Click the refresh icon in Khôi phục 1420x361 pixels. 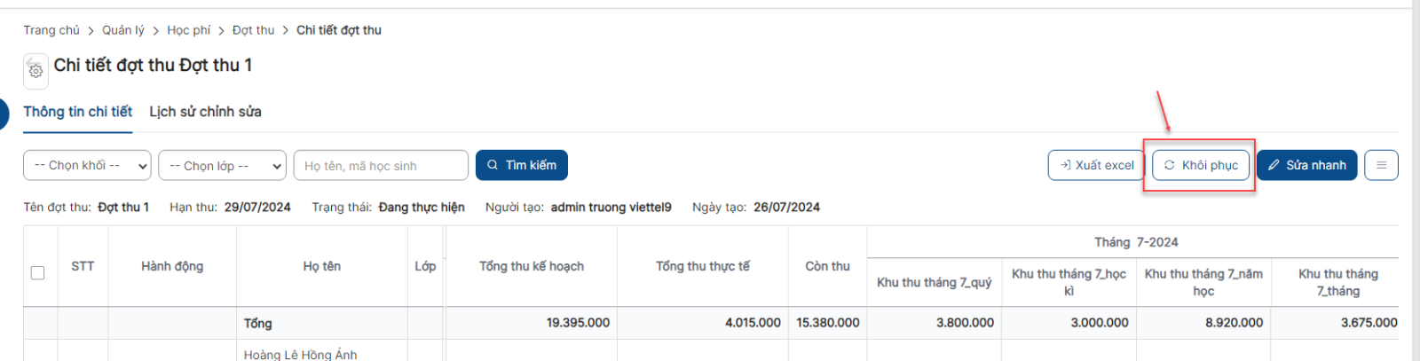tap(1170, 165)
